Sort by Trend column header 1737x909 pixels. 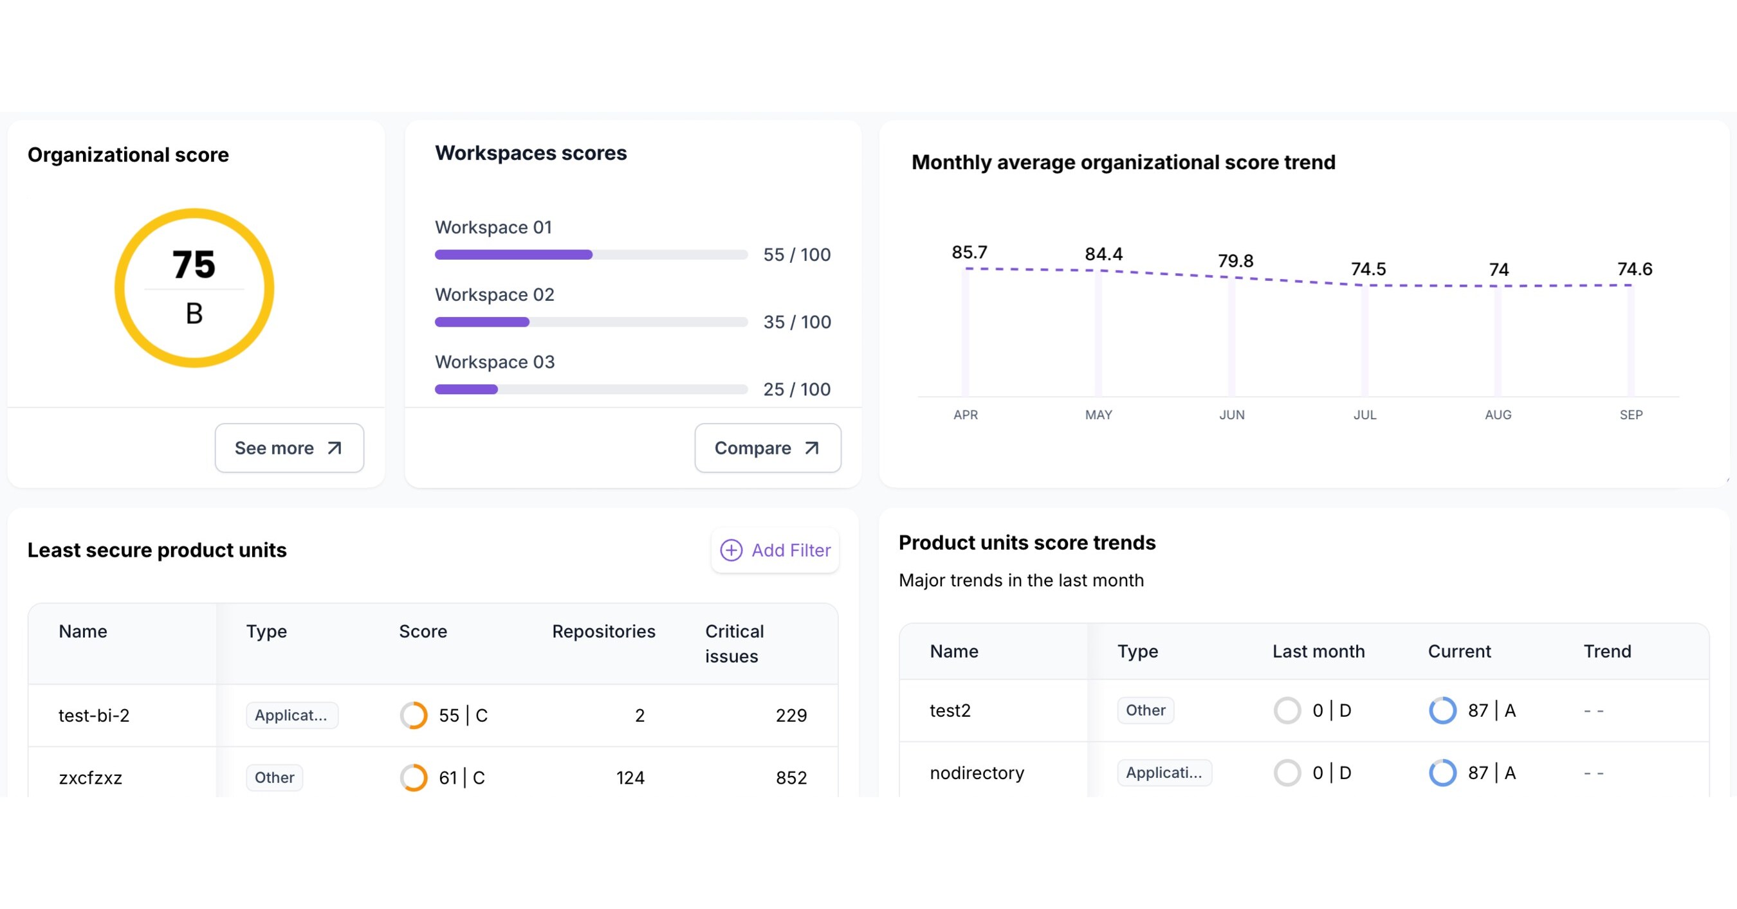pyautogui.click(x=1607, y=652)
